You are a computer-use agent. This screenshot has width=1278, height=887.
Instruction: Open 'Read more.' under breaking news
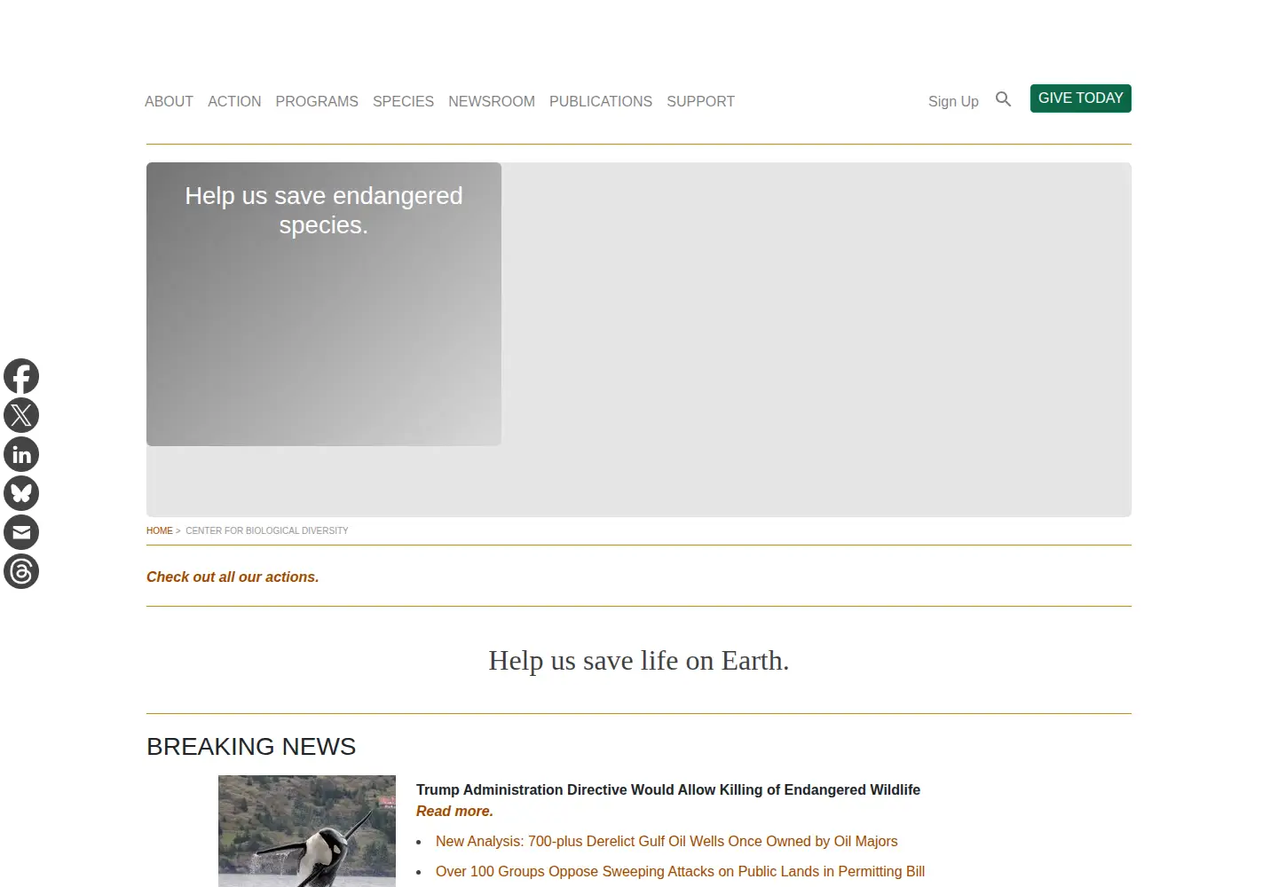coord(454,811)
